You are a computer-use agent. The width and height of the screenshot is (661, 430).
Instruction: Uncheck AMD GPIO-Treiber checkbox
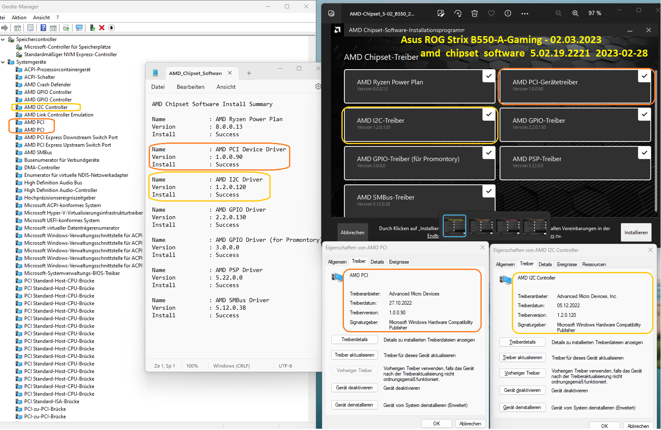[644, 114]
